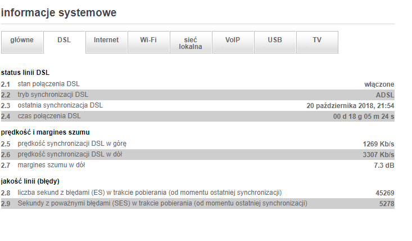Screen dimensions: 412x241
Task: Open the Wi-Fi tab
Action: point(148,41)
